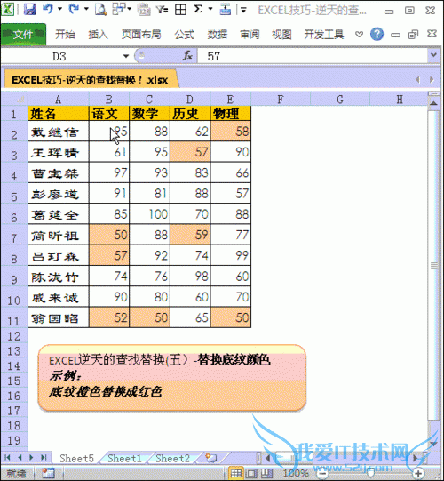This screenshot has width=444, height=481.
Task: Open Print Preview magnifier icon
Action: 100,9
